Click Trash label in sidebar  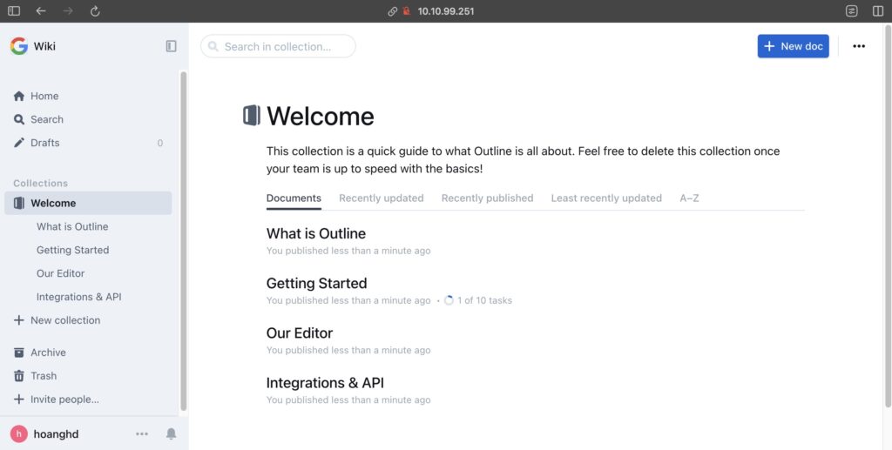pos(44,375)
